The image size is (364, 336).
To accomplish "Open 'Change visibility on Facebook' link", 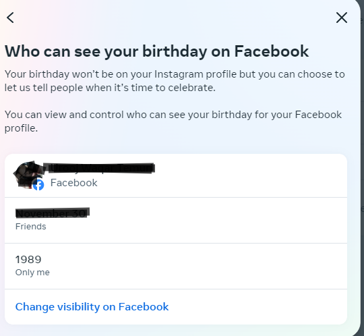I will tap(92, 307).
